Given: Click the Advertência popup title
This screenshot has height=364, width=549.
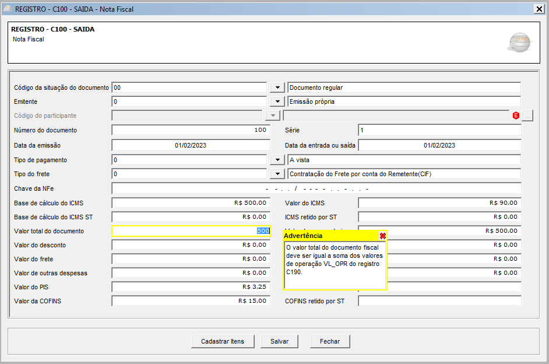Looking at the screenshot, I should click(x=303, y=236).
